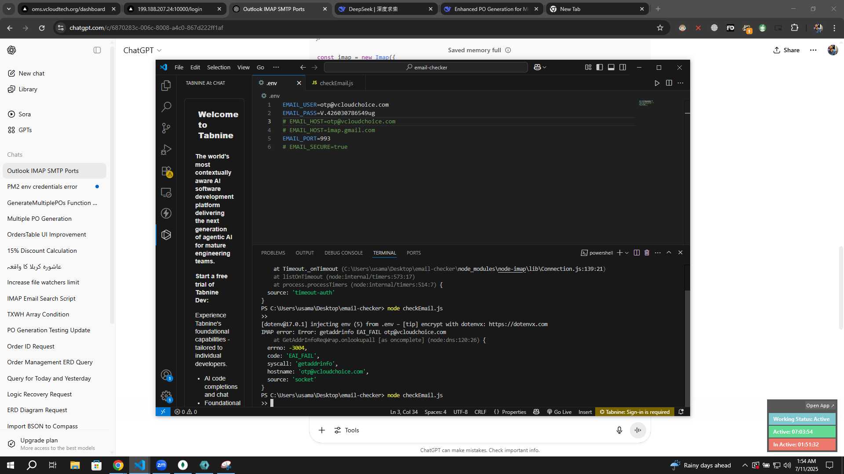The width and height of the screenshot is (844, 474).
Task: Switch to the checkEmail.js editor tab
Action: [x=336, y=83]
